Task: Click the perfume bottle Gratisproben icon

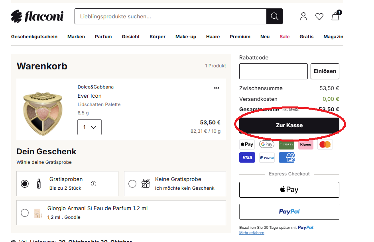Action: [x=39, y=183]
